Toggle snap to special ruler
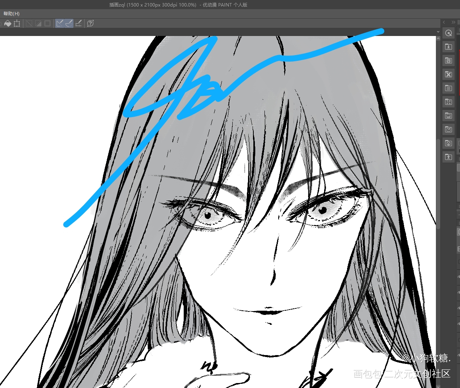The width and height of the screenshot is (460, 388). pyautogui.click(x=69, y=23)
